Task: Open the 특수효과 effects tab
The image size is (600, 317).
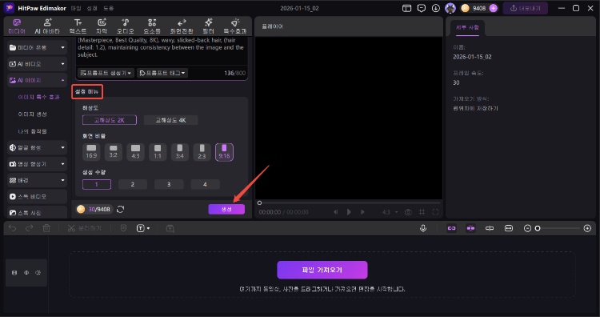Action: point(235,26)
